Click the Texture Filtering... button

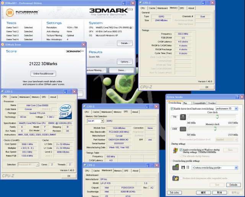pos(96,70)
